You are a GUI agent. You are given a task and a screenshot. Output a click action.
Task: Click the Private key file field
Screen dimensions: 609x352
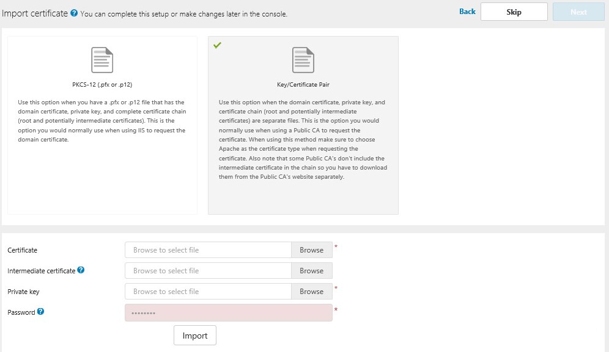(x=208, y=291)
